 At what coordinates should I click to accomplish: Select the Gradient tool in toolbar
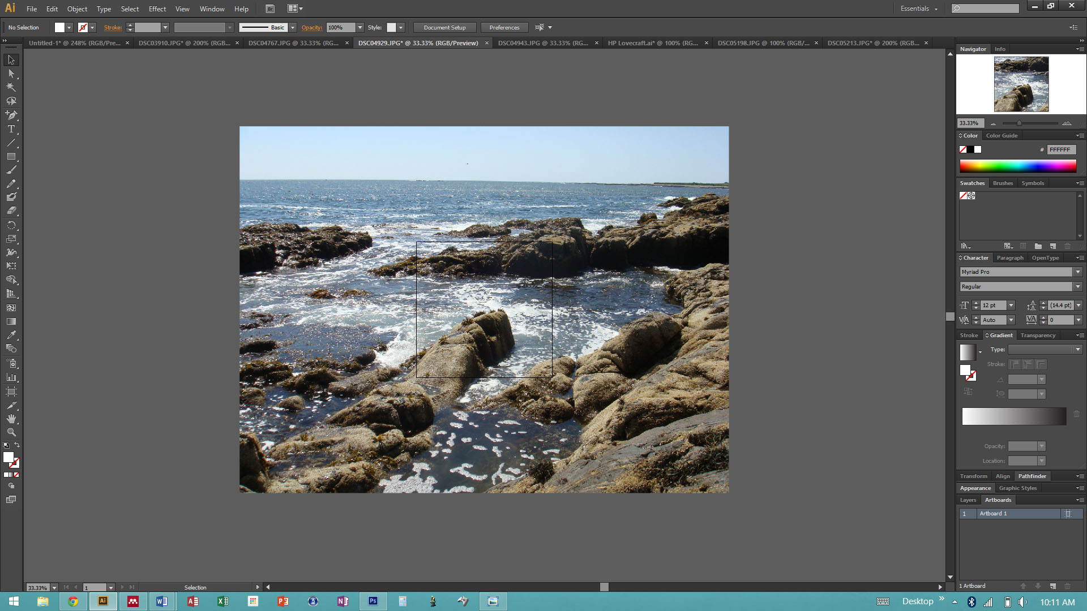coord(11,321)
